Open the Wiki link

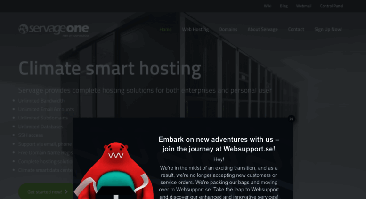click(268, 6)
